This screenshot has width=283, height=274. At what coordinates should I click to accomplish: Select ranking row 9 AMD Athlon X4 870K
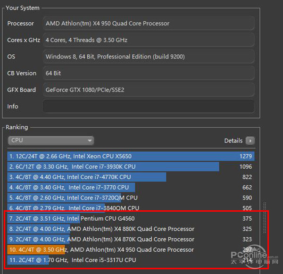131,240
